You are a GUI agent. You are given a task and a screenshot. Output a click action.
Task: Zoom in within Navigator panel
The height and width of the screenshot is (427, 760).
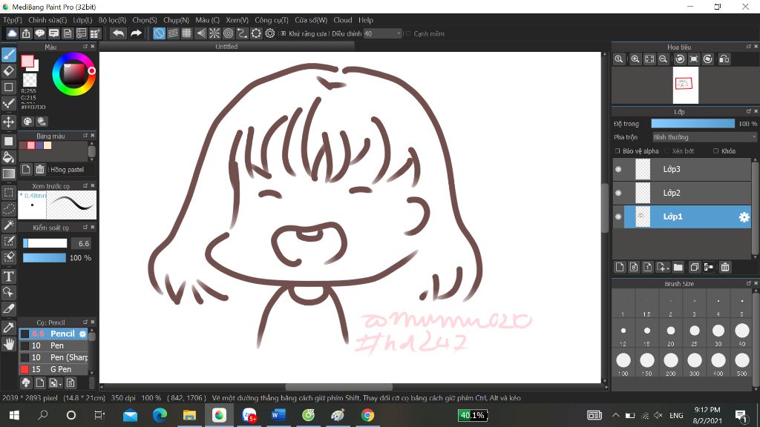click(x=635, y=59)
